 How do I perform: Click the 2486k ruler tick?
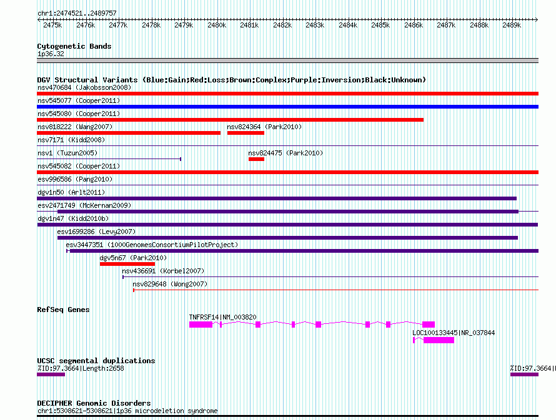click(x=414, y=25)
